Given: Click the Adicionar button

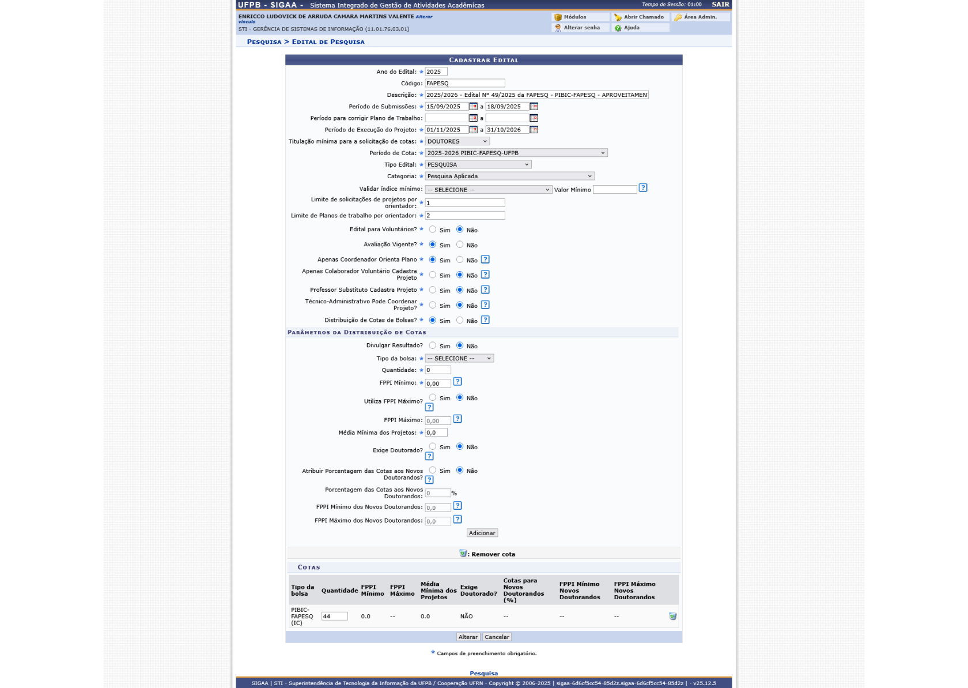Looking at the screenshot, I should pyautogui.click(x=483, y=532).
